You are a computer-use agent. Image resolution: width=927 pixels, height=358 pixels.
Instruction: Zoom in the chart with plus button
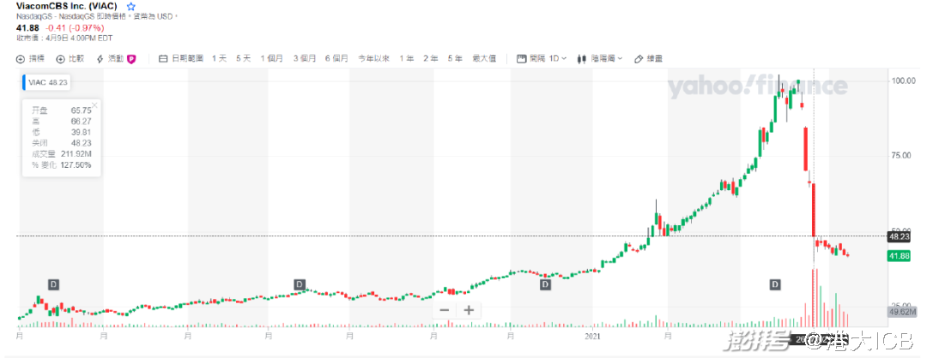click(469, 310)
